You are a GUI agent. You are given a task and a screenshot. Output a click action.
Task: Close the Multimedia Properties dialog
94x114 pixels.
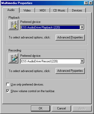[x=91, y=3]
